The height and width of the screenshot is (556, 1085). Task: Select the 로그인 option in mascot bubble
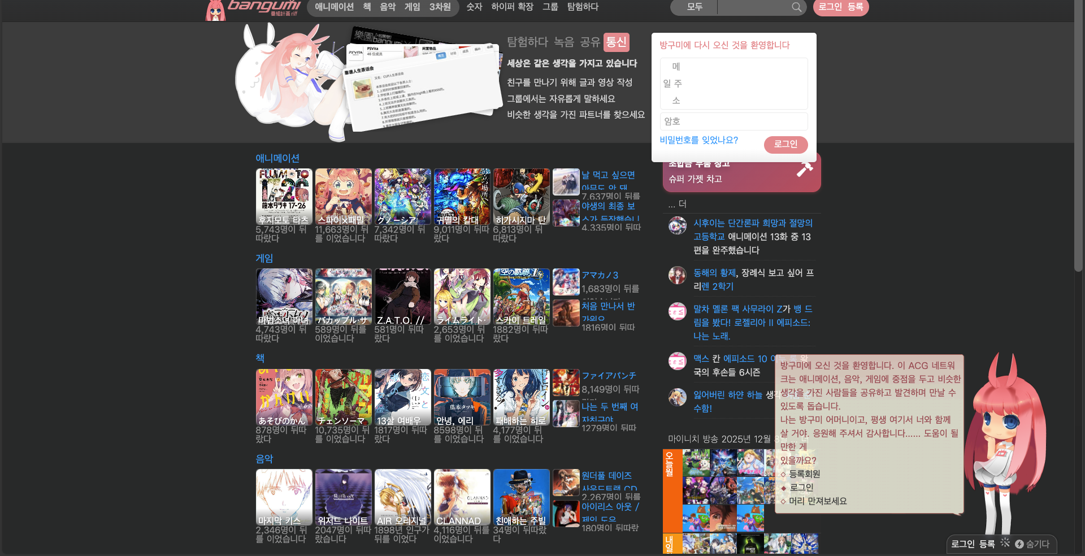(801, 488)
